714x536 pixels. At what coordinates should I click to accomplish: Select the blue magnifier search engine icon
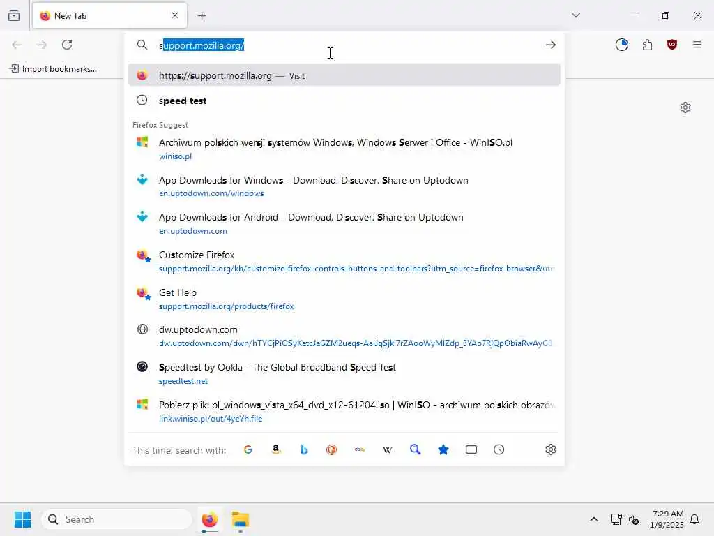(416, 449)
